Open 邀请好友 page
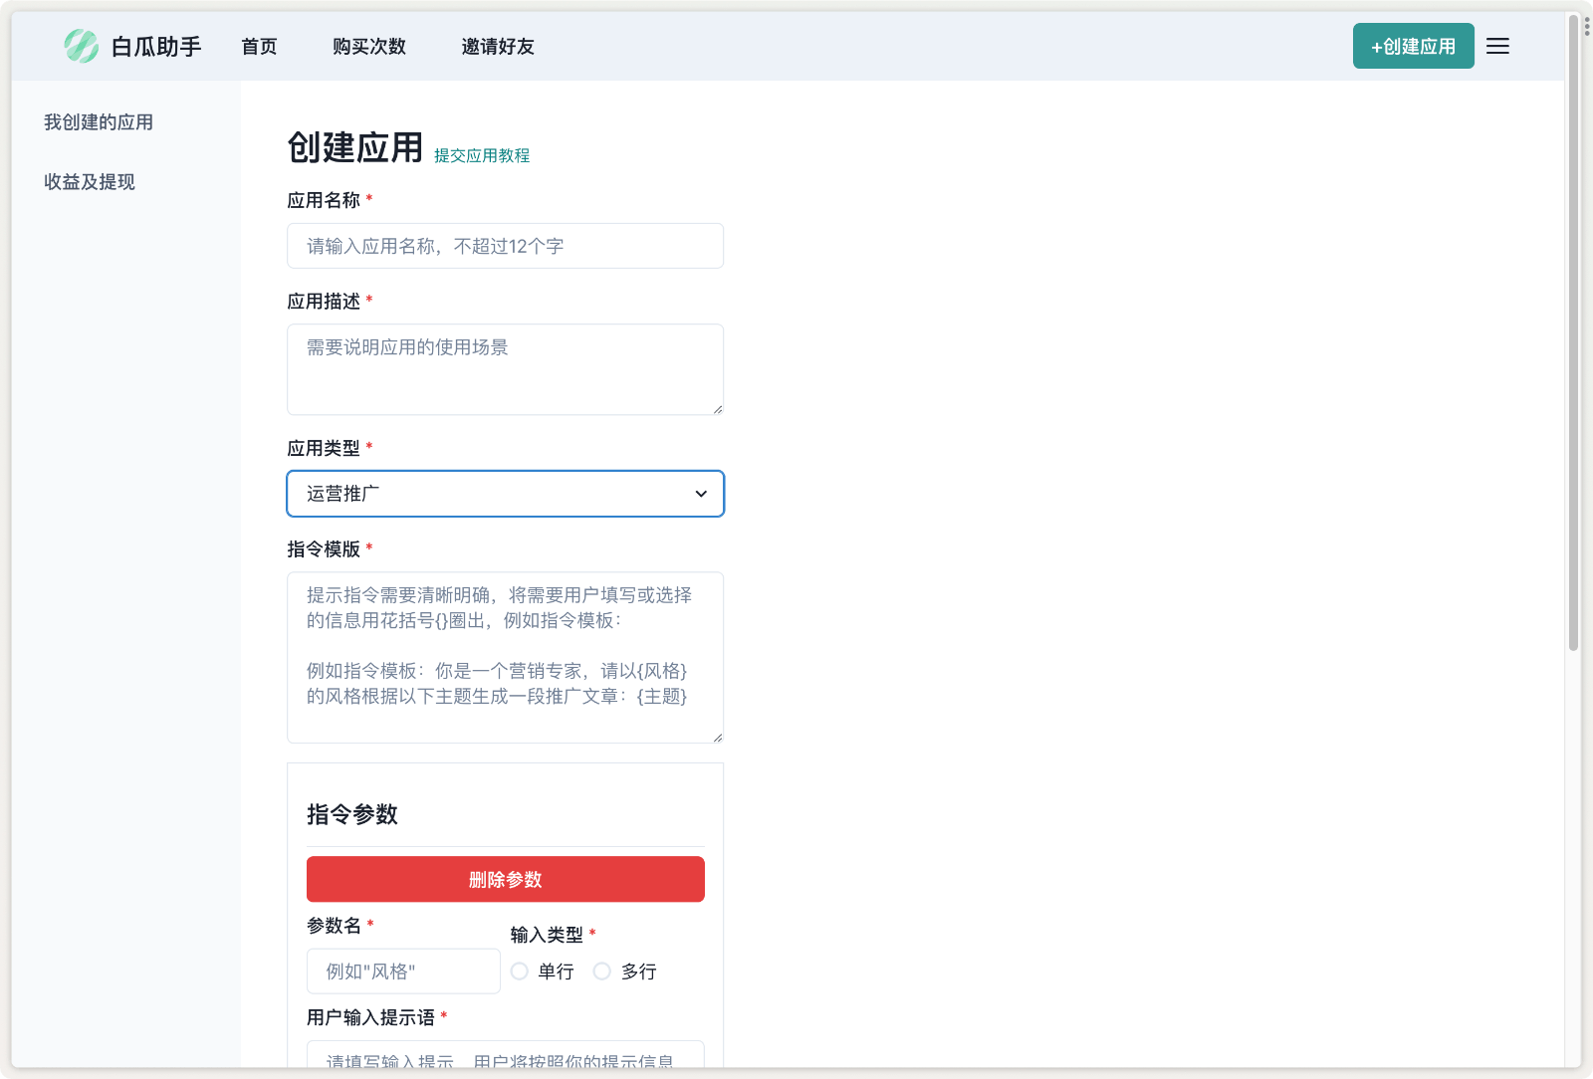The image size is (1593, 1079). pyautogui.click(x=498, y=46)
